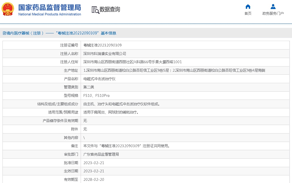
Task: Click the home house icon
Action: pos(248,7)
